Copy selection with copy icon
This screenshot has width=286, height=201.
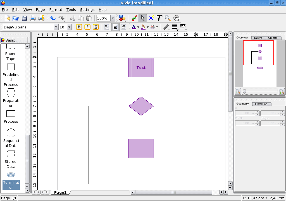(x=81, y=18)
